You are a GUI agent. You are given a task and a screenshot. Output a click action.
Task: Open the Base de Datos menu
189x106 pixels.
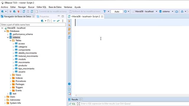pos(55,7)
